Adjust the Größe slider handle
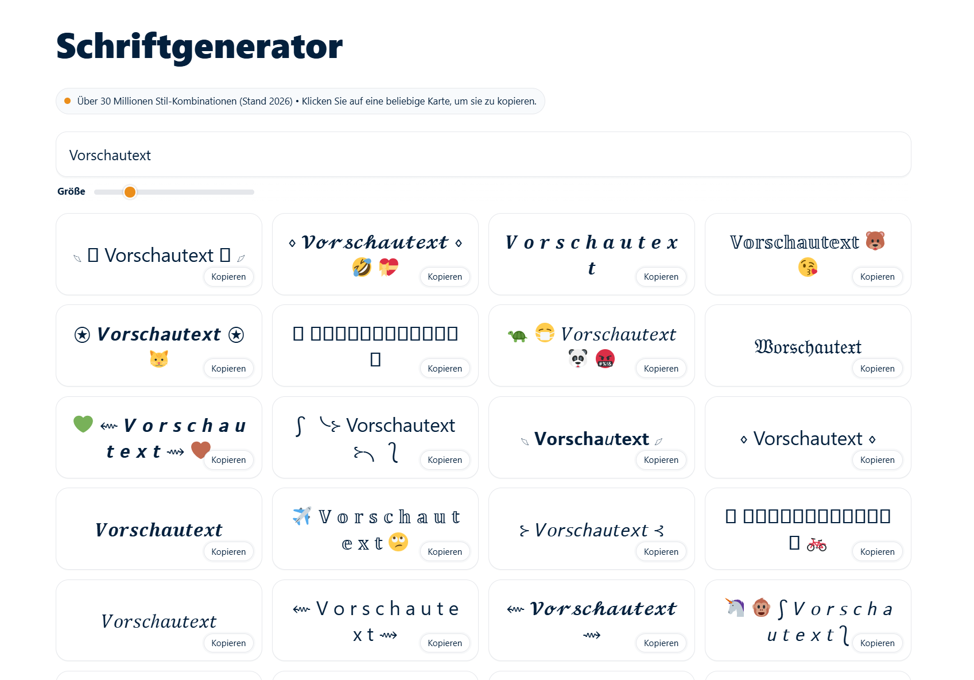The width and height of the screenshot is (974, 680). tap(130, 192)
